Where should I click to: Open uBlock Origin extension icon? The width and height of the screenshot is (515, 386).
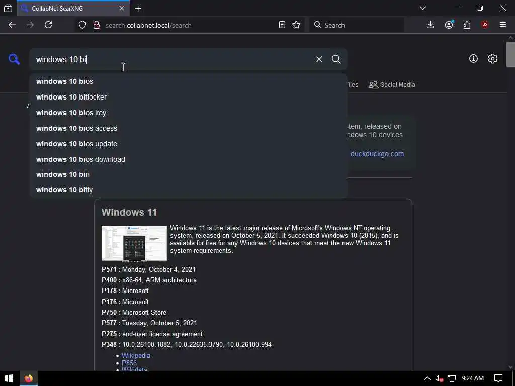485,25
